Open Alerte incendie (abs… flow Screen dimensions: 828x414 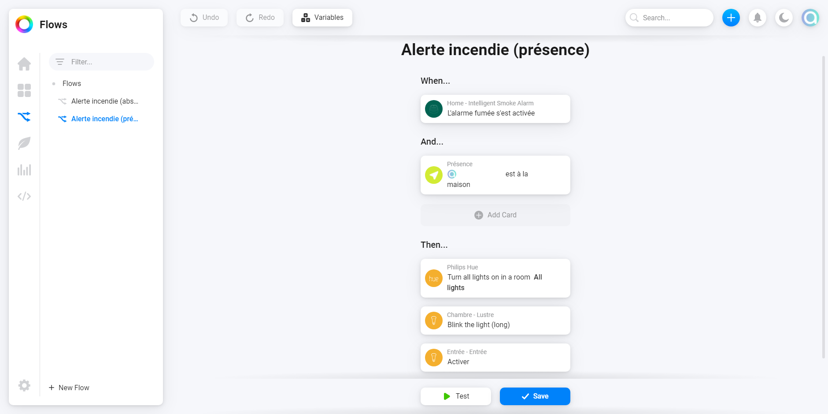tap(105, 101)
